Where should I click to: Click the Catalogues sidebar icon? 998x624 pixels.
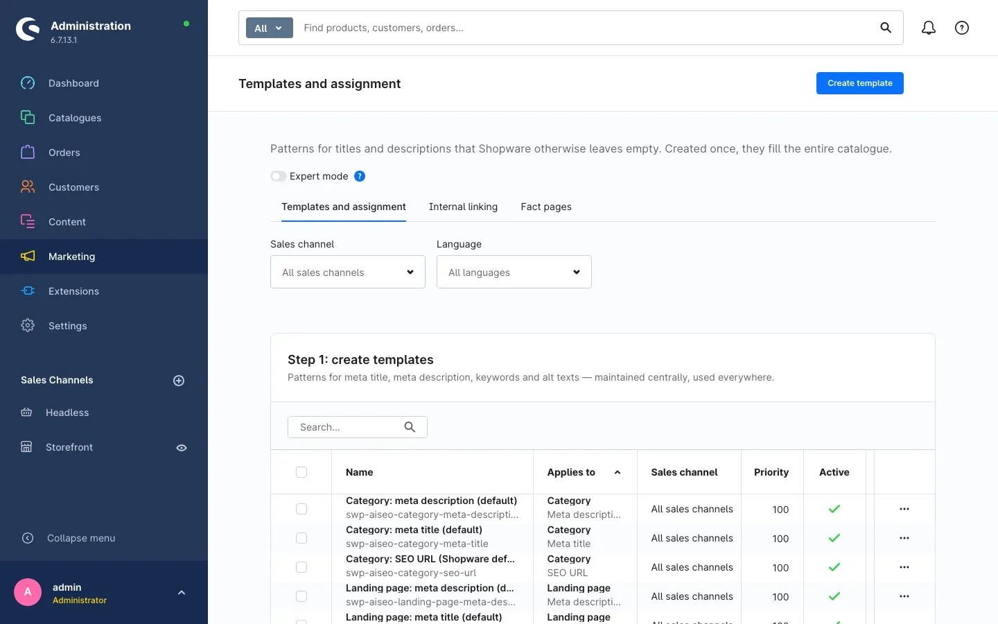tap(28, 118)
